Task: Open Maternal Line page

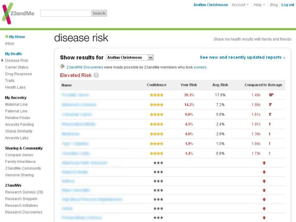Action: (x=16, y=104)
